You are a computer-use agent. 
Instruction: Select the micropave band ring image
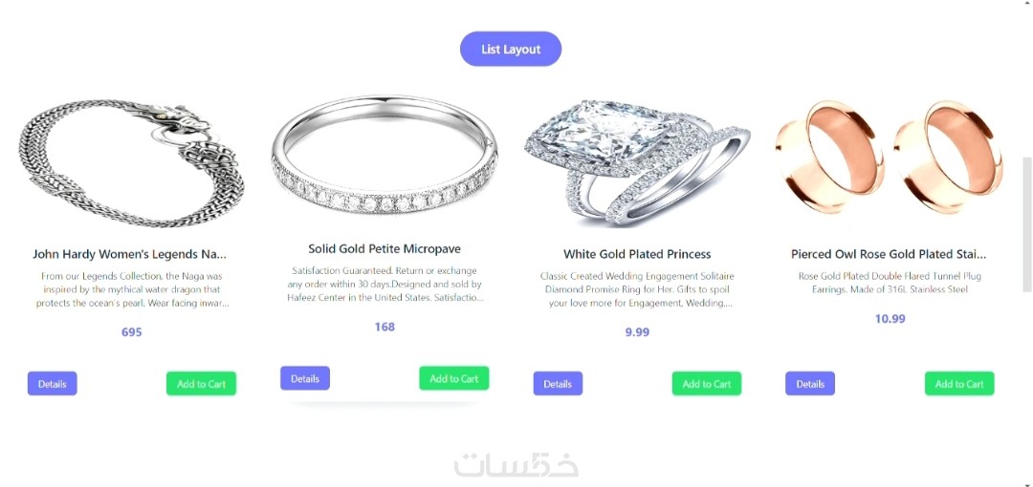[x=385, y=156]
